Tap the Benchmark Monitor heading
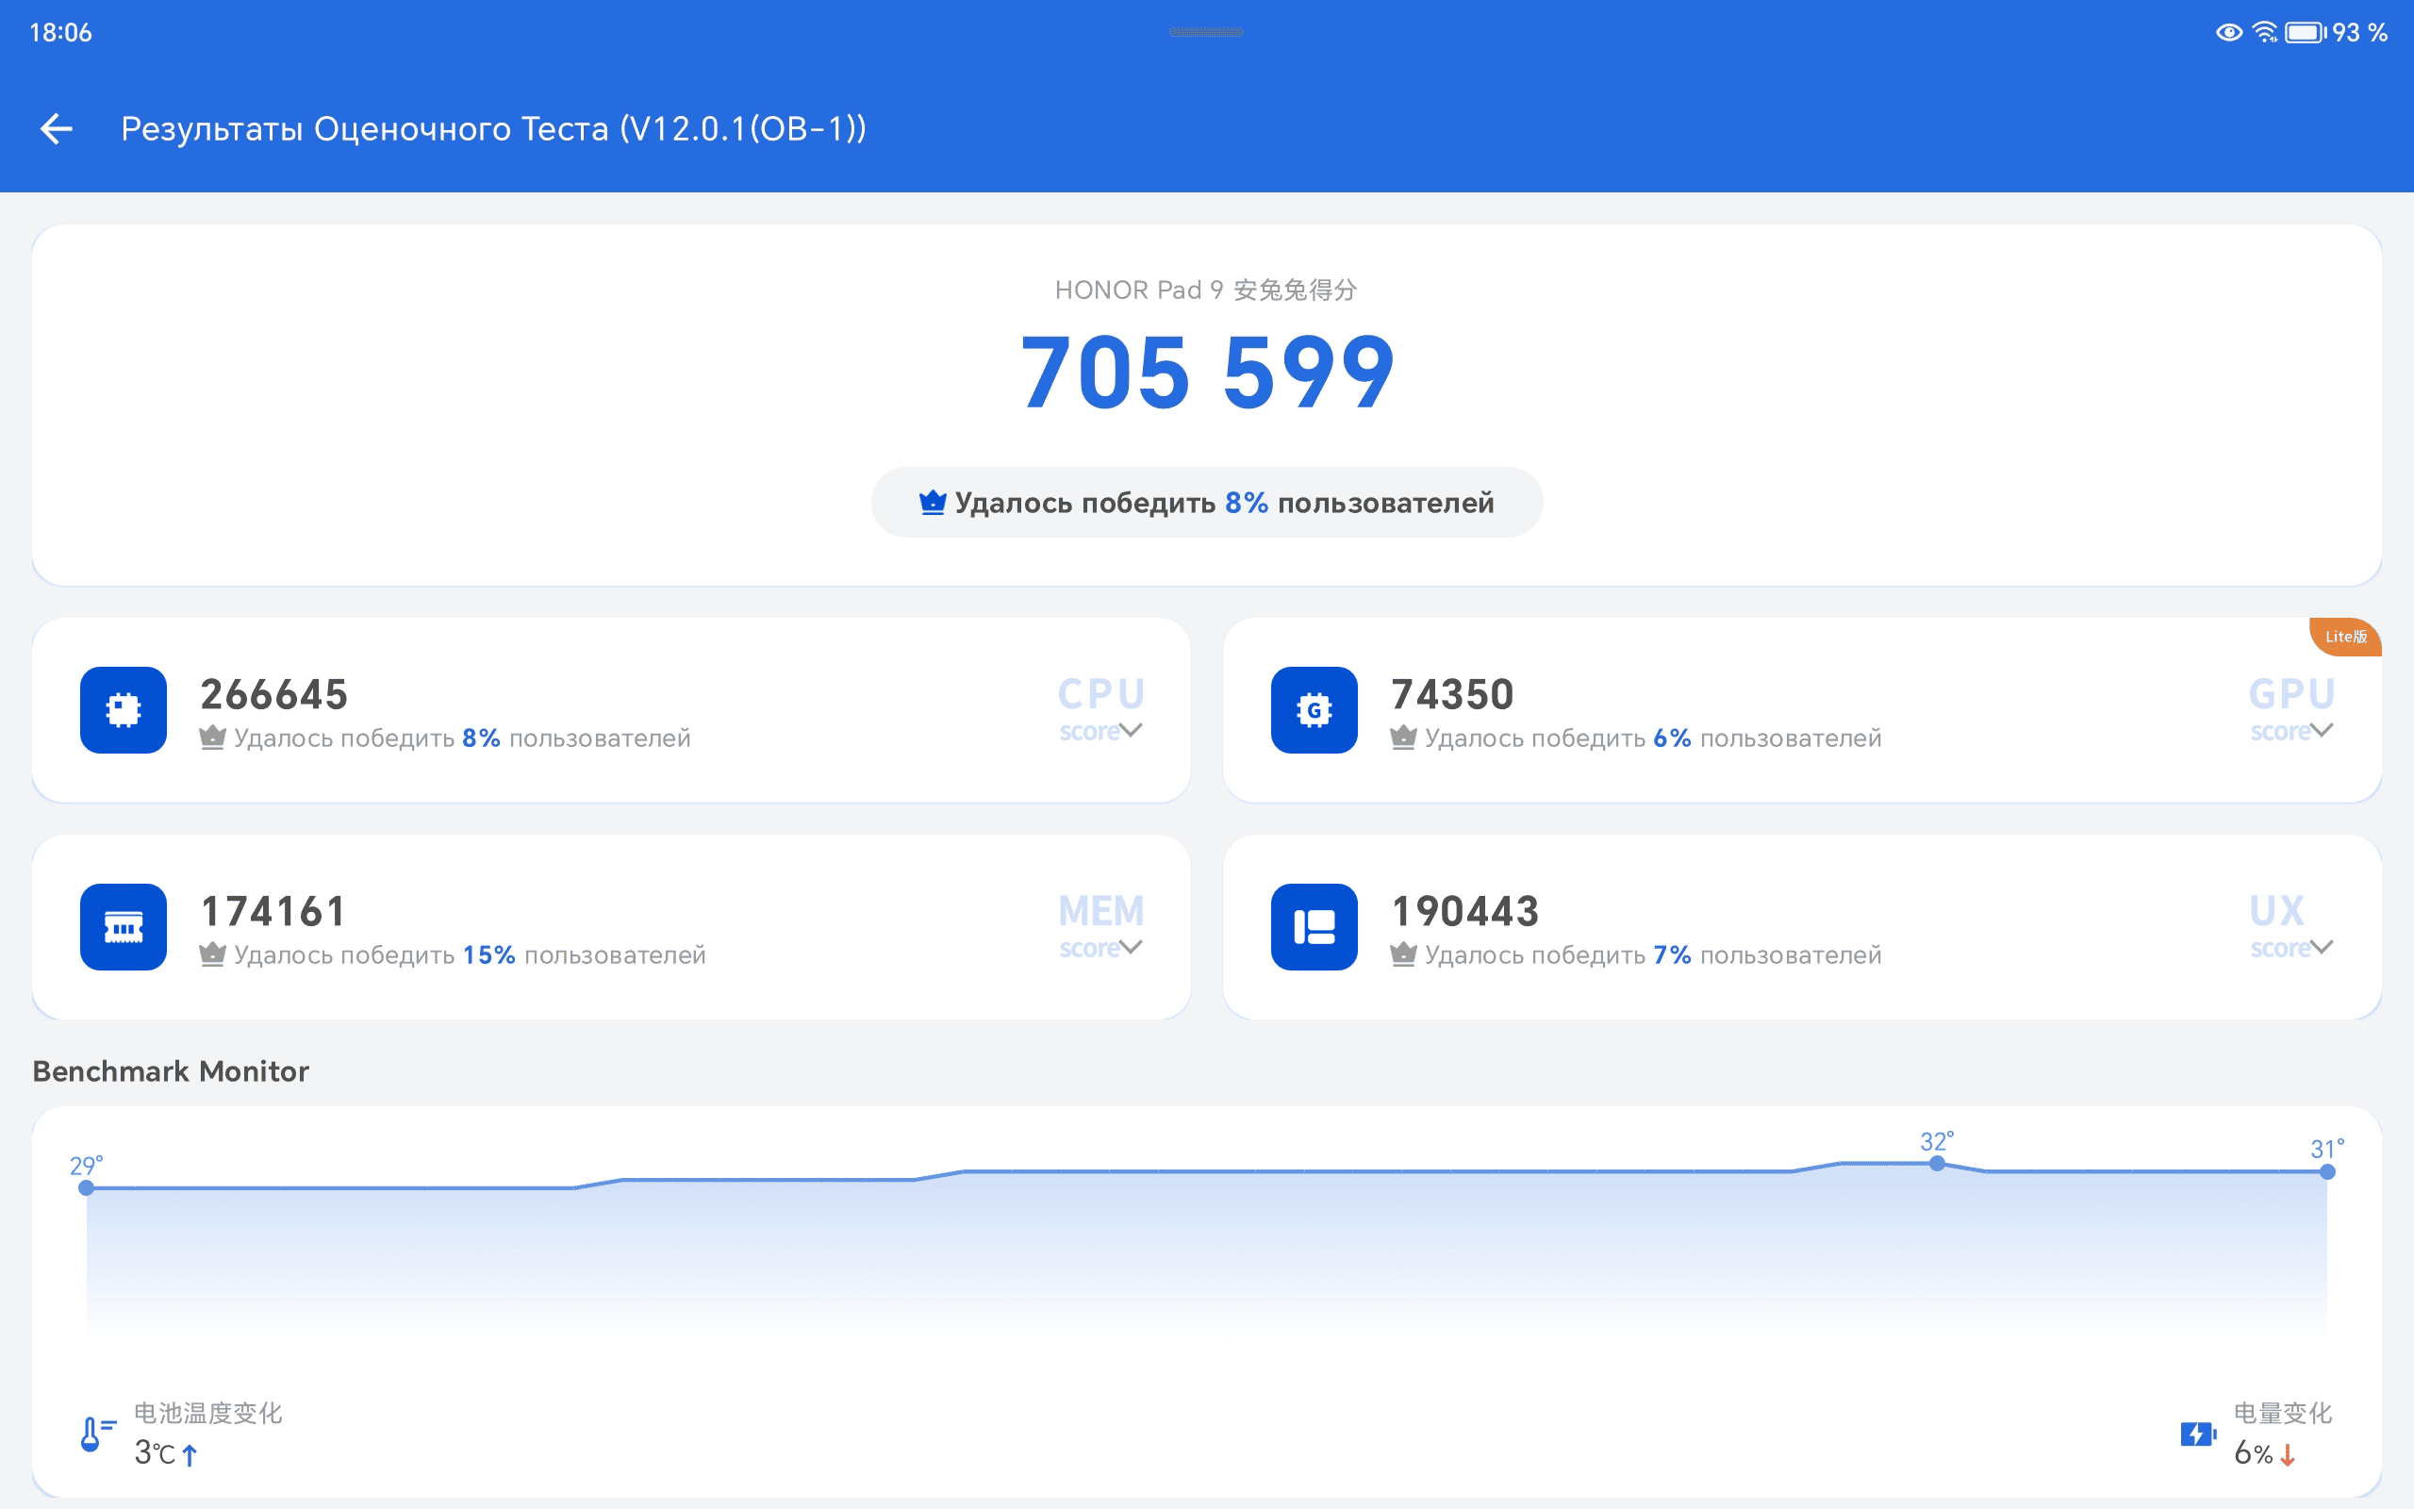The image size is (2414, 1509). pyautogui.click(x=171, y=1070)
